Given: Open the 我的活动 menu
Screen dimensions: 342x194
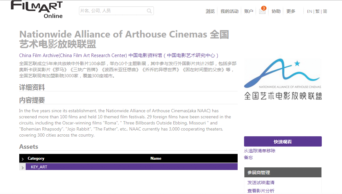Looking at the screenshot, I should point(229,11).
